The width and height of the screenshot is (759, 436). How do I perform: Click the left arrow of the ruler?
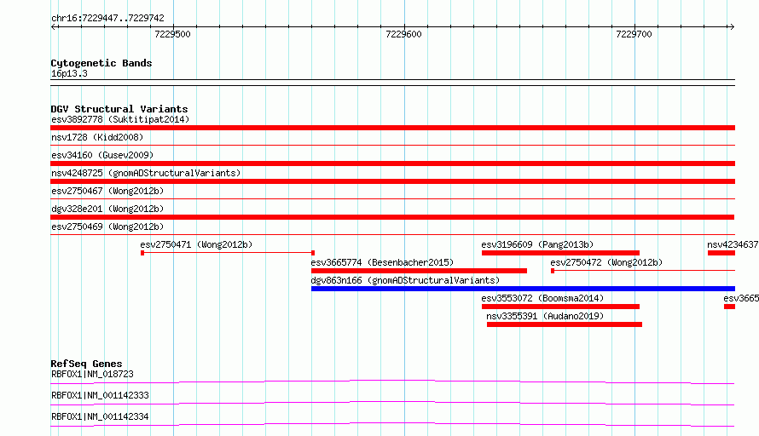tap(54, 26)
